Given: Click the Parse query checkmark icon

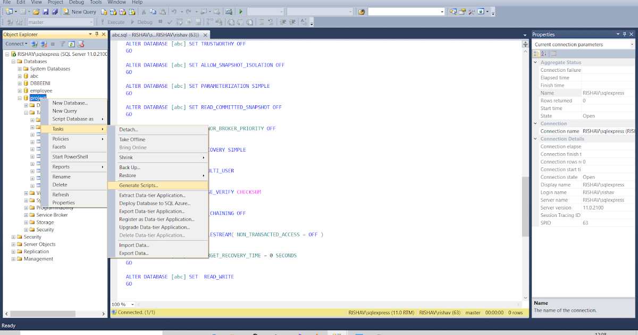Looking at the screenshot, I should 169,22.
